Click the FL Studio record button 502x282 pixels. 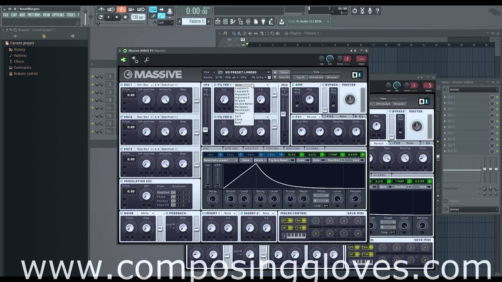pyautogui.click(x=125, y=17)
